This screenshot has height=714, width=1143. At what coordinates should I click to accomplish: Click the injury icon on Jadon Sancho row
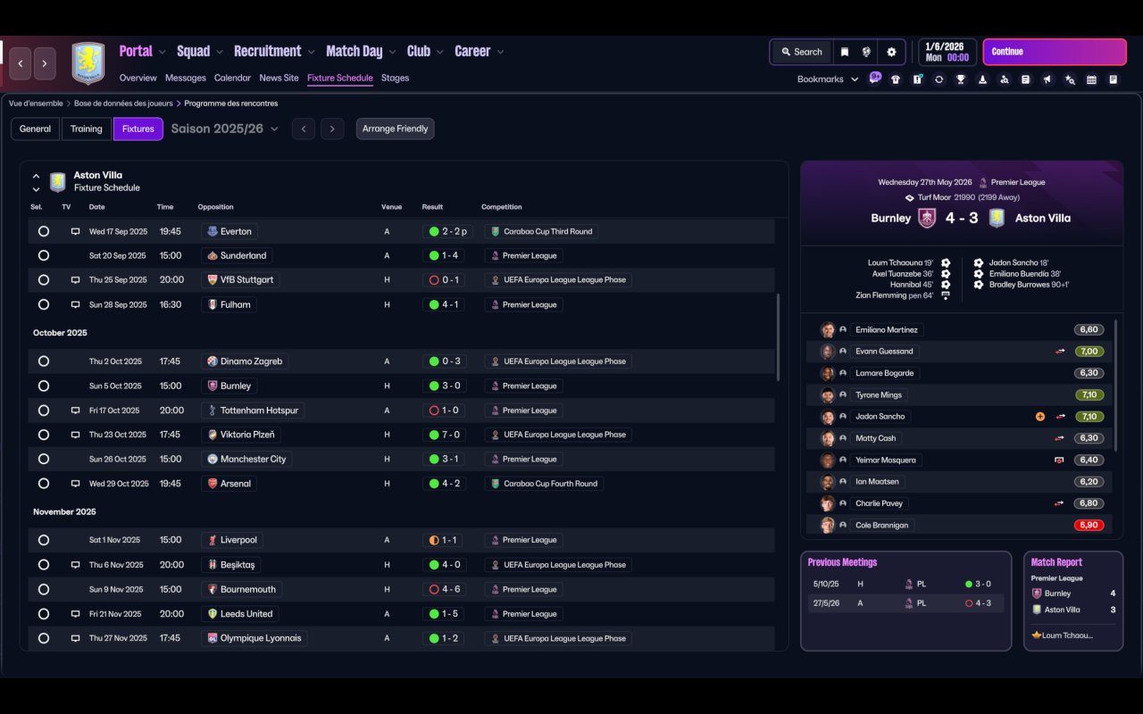tap(1040, 417)
